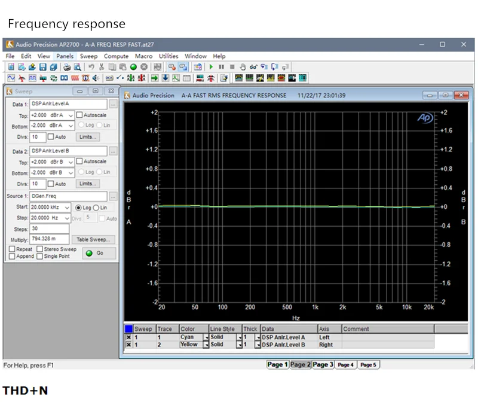Check the Stereo Sweep checkbox
Screen dimensions: 478x411
pyautogui.click(x=39, y=249)
